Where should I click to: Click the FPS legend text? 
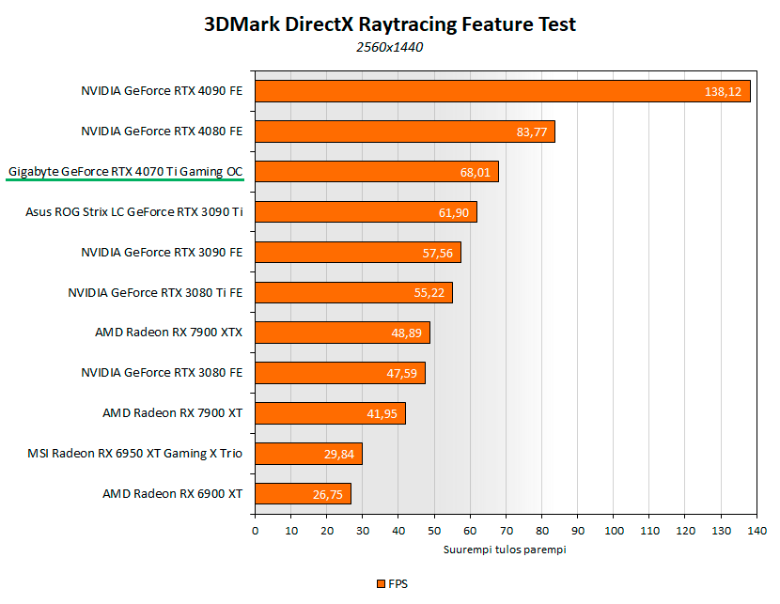tap(398, 584)
